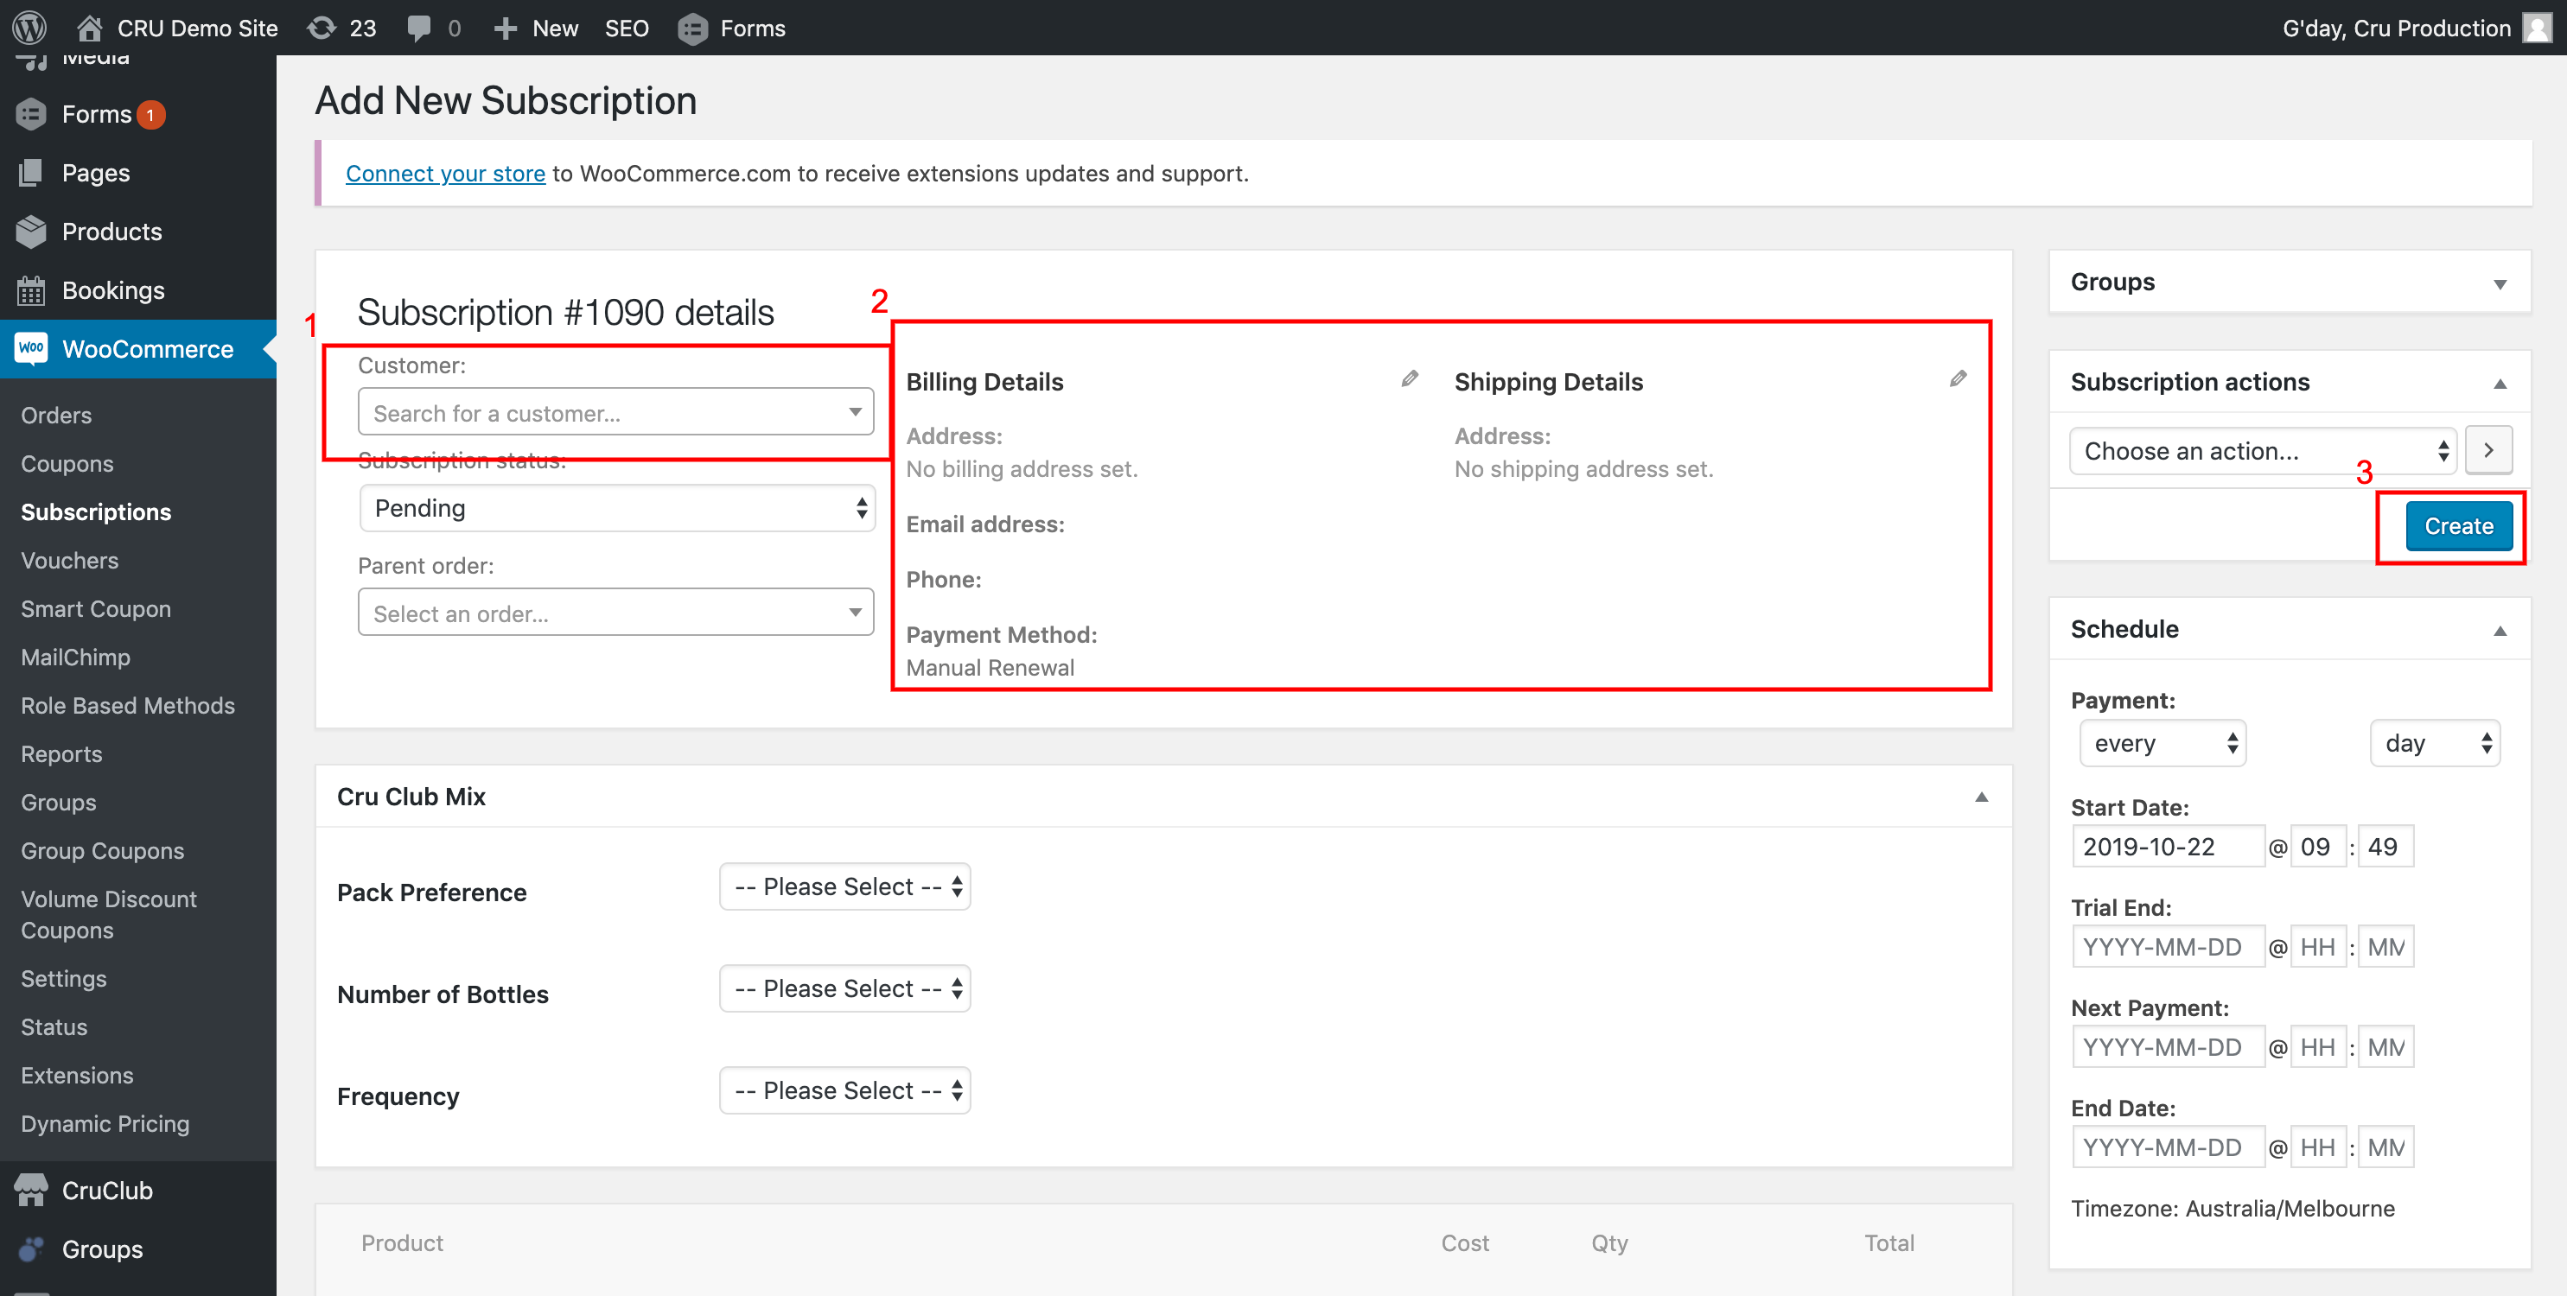Follow the Connect your store link
Screen dimensions: 2567x1296
tap(444, 174)
